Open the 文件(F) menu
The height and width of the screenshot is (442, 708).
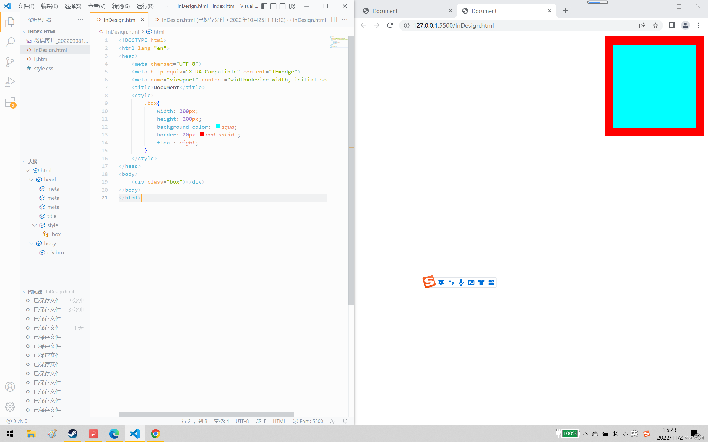pos(26,6)
